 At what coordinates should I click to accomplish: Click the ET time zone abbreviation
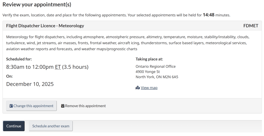click(x=58, y=67)
